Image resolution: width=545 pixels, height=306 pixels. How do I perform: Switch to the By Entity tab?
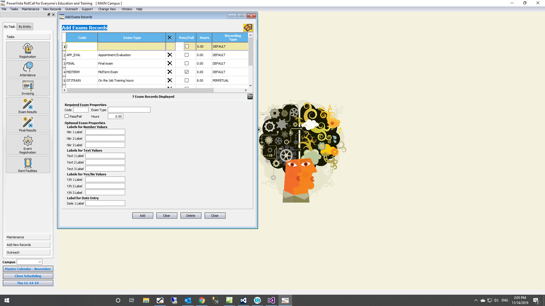click(x=25, y=27)
